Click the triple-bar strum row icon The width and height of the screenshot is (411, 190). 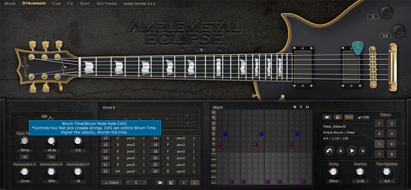point(214,128)
